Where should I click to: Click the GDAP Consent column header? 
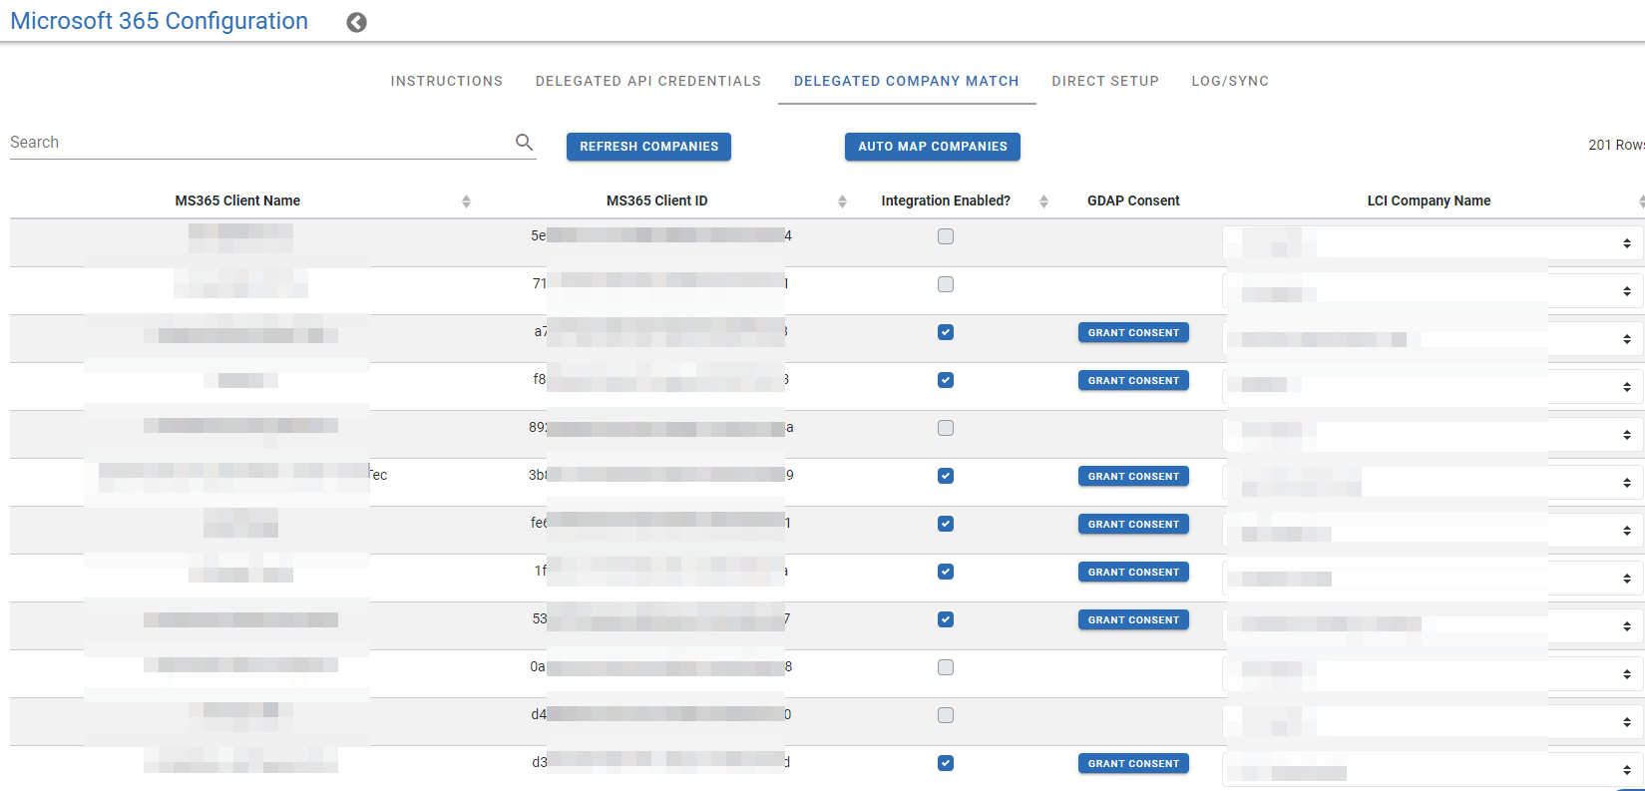pyautogui.click(x=1133, y=200)
